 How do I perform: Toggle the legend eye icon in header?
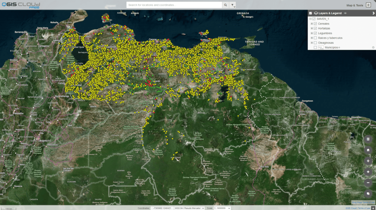coord(345,13)
